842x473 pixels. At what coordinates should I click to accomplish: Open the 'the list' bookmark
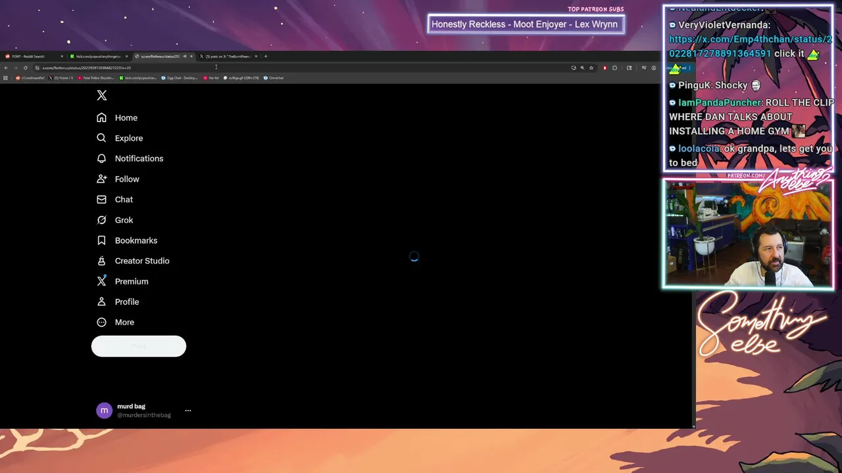tap(211, 78)
